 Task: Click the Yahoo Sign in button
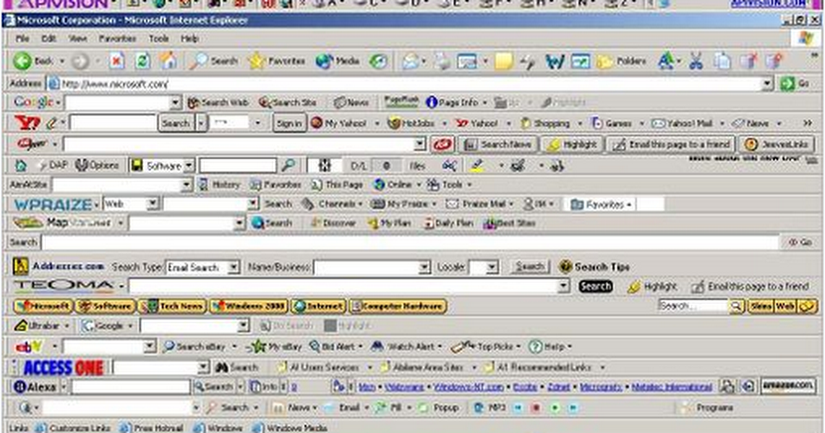click(288, 124)
